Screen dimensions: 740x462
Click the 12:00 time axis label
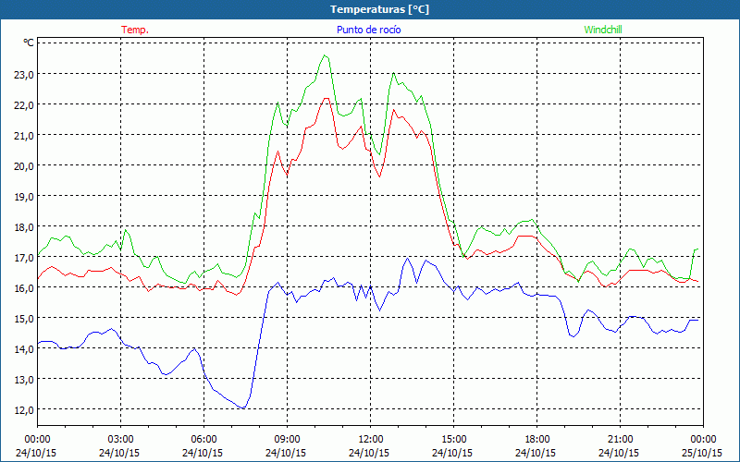pyautogui.click(x=371, y=440)
